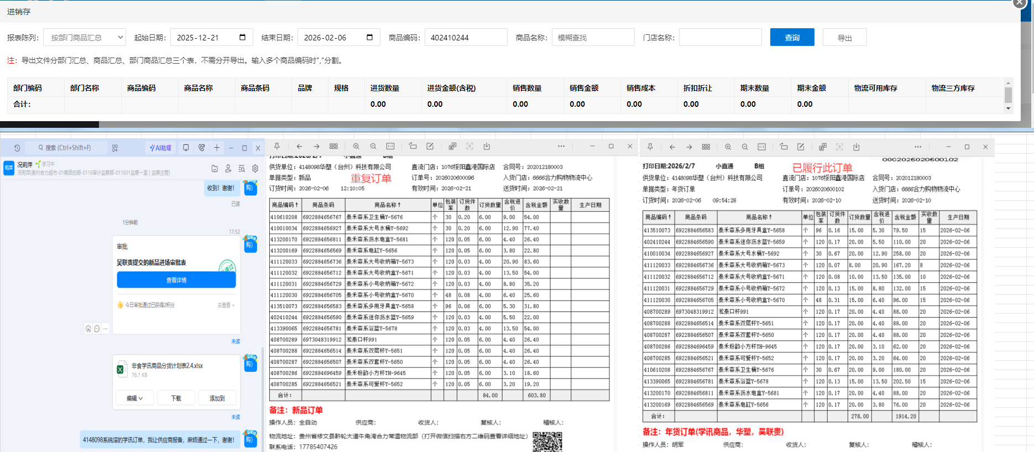The height and width of the screenshot is (452, 1034).
Task: Expand the 编辑 dropdown on the xlsx file
Action: (134, 398)
